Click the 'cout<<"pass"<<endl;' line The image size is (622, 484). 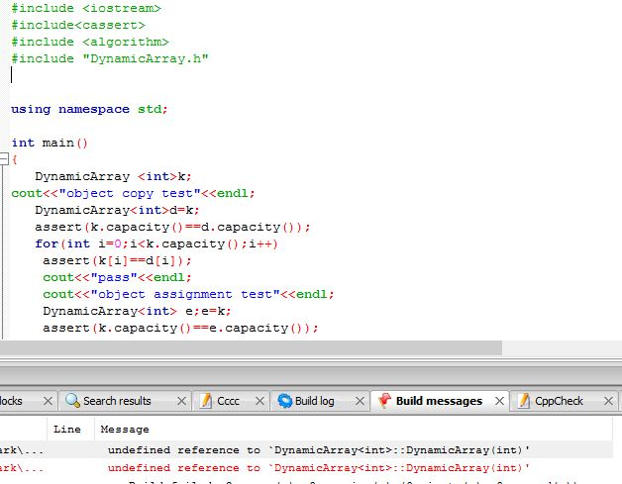point(117,277)
